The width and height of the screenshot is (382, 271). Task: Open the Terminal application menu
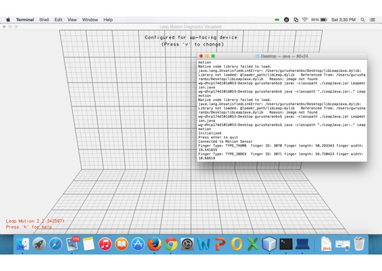[x=25, y=20]
